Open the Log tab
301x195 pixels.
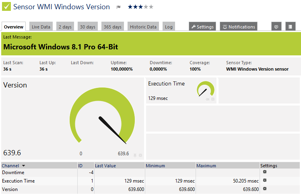(169, 27)
